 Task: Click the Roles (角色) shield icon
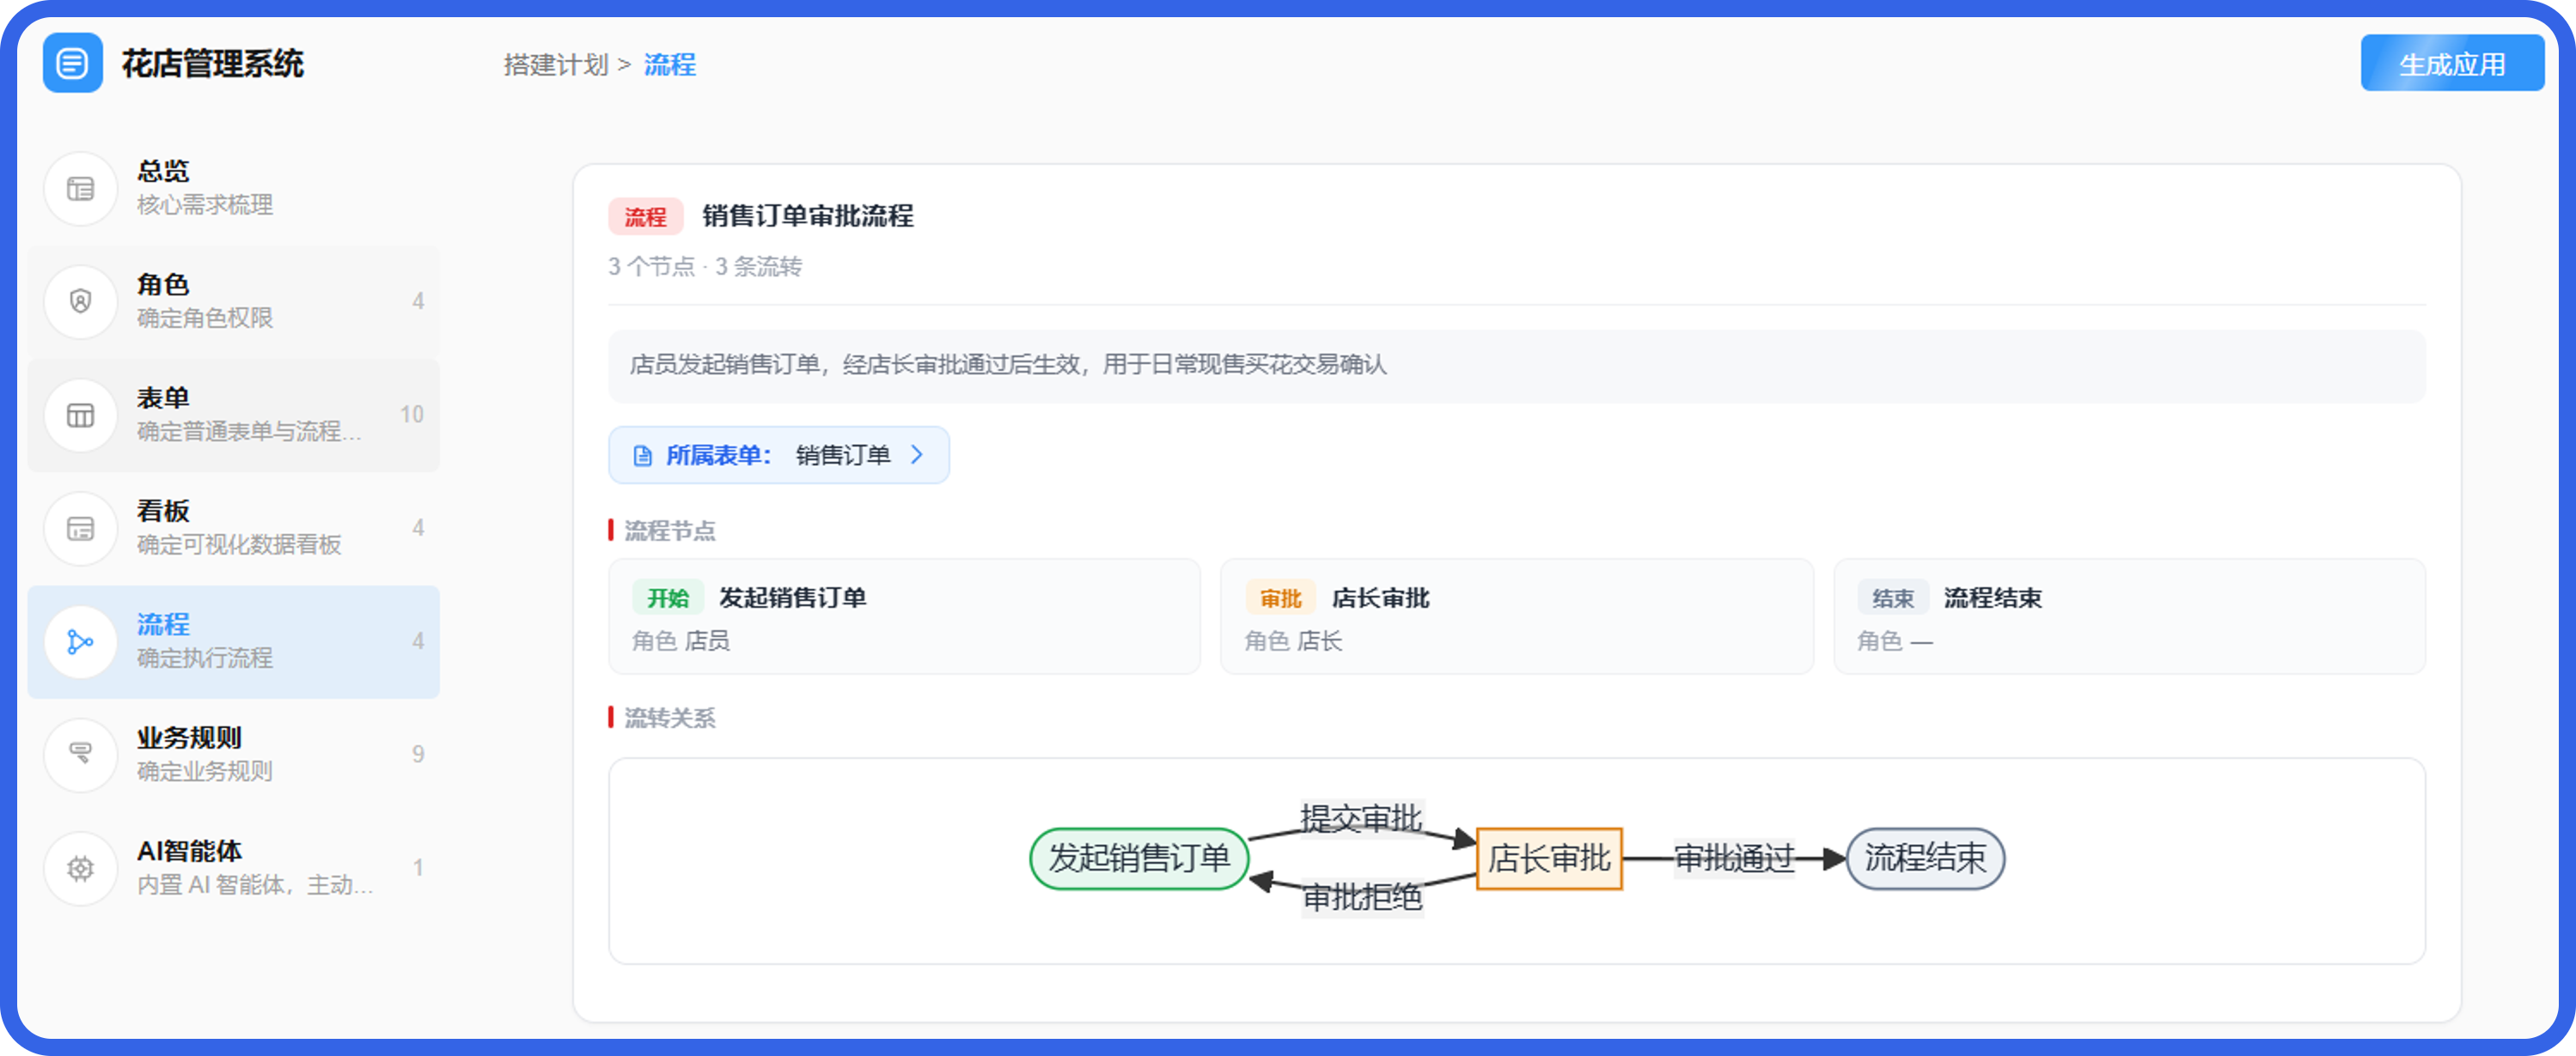coord(80,300)
